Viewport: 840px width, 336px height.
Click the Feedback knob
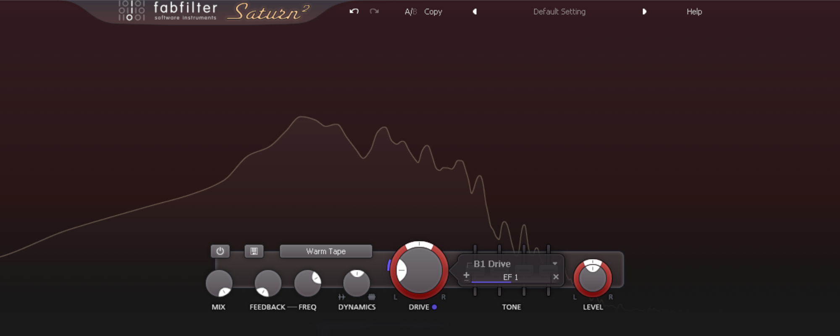[x=268, y=283]
